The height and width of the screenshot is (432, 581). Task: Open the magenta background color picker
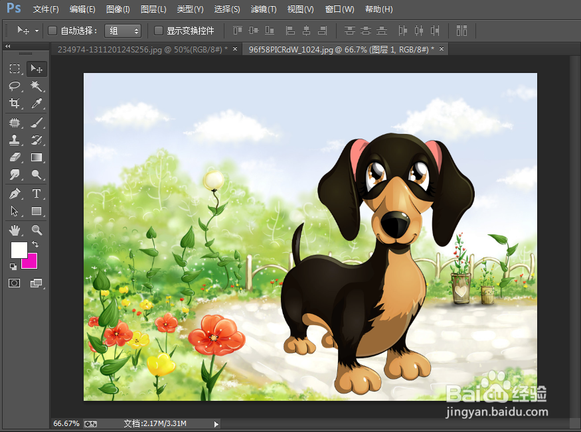32,263
